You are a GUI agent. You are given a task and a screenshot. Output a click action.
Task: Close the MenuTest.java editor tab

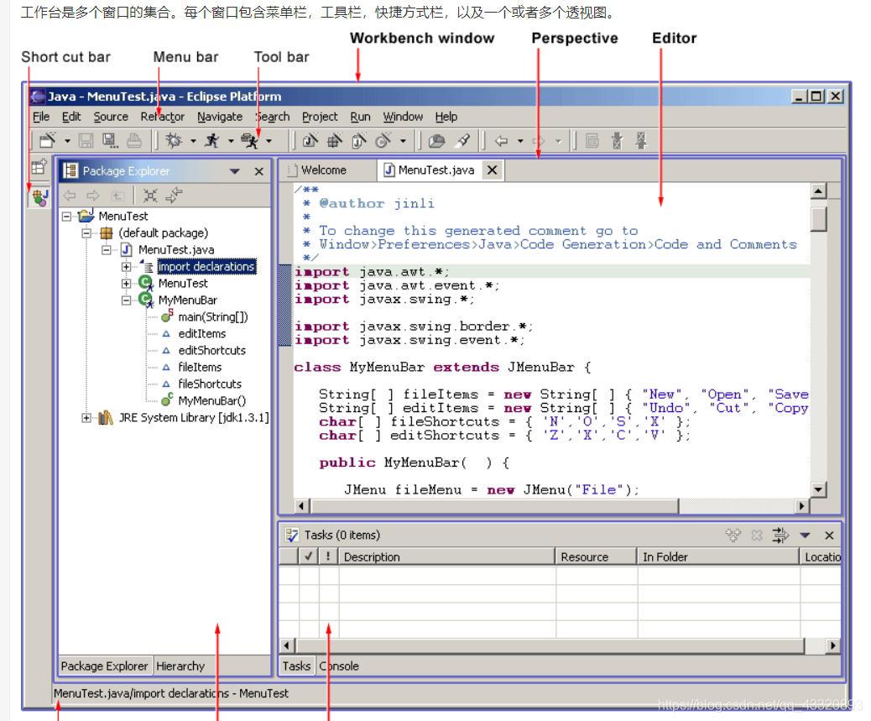pyautogui.click(x=492, y=170)
